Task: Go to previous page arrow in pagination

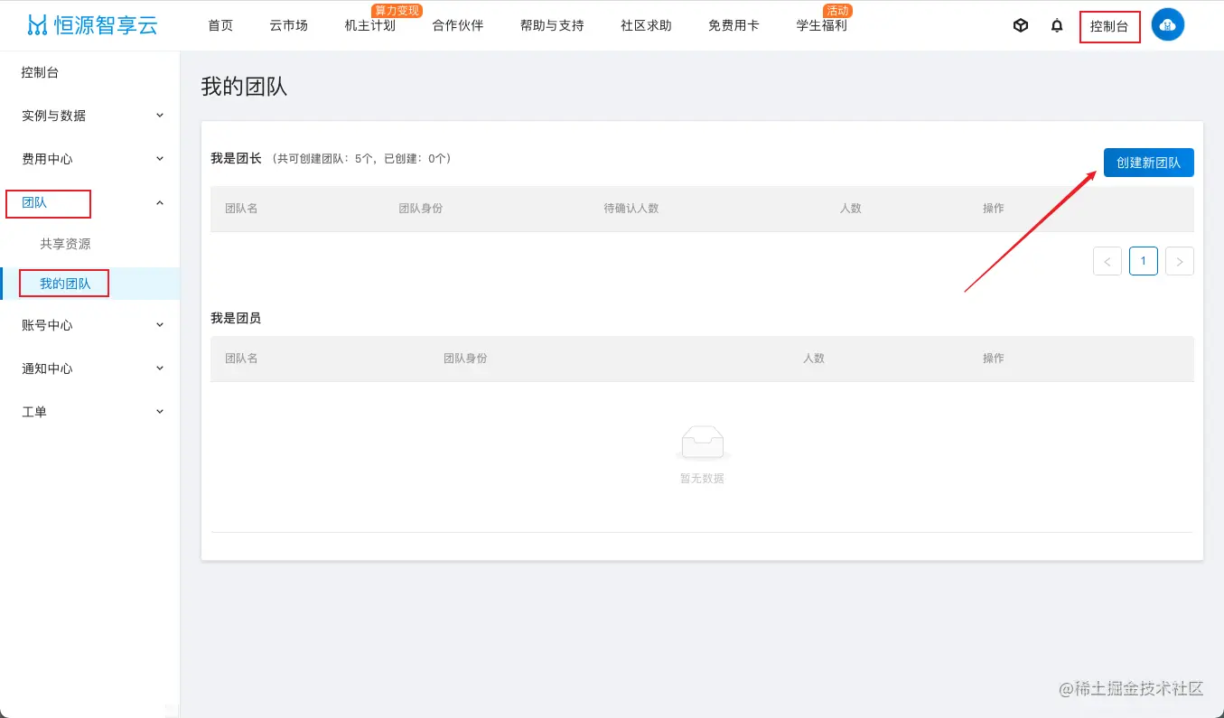Action: click(x=1107, y=261)
